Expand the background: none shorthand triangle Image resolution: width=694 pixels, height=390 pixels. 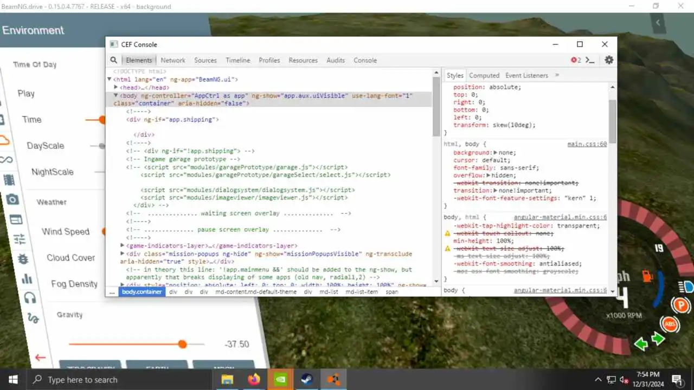496,153
